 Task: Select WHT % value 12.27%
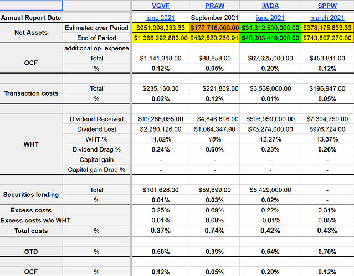point(270,139)
